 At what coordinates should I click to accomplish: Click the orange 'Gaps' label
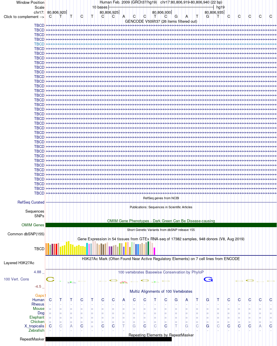click(40, 295)
